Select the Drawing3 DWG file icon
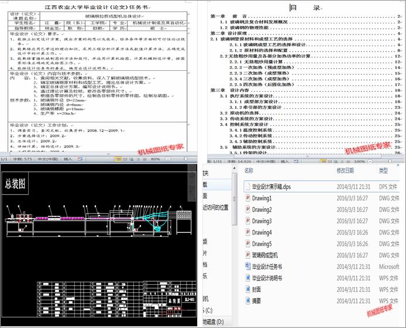 (x=248, y=221)
